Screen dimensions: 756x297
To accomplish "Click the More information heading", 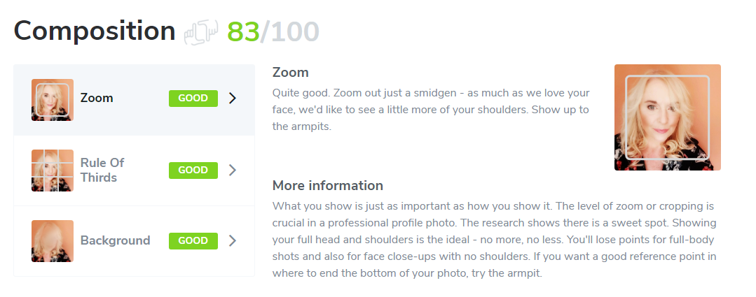I will pos(327,186).
